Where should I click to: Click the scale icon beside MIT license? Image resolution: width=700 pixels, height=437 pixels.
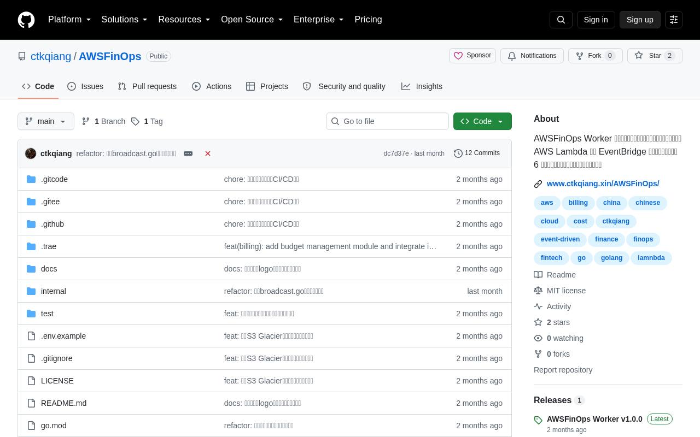click(538, 291)
